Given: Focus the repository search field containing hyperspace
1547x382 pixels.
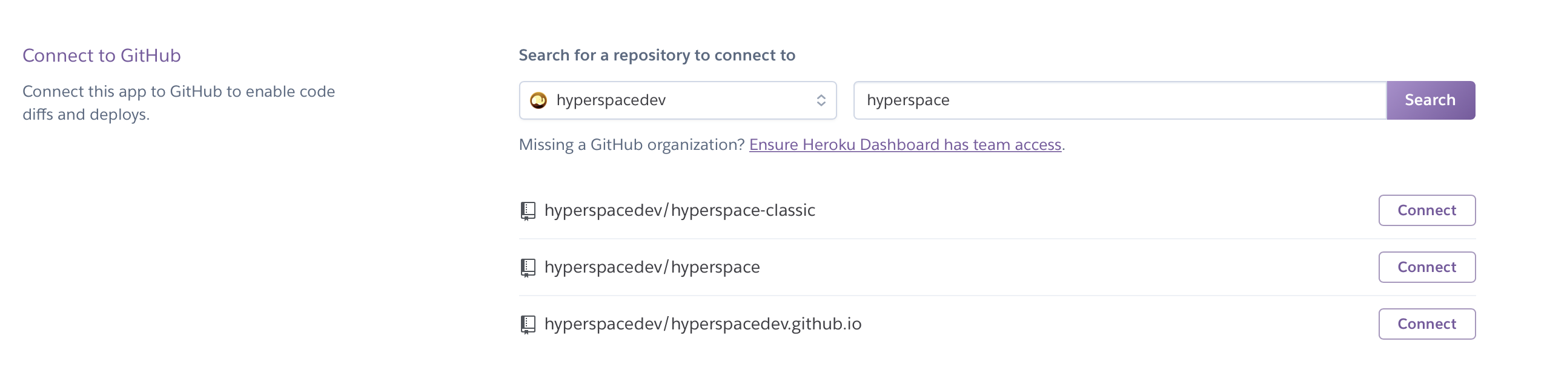Looking at the screenshot, I should 1120,100.
